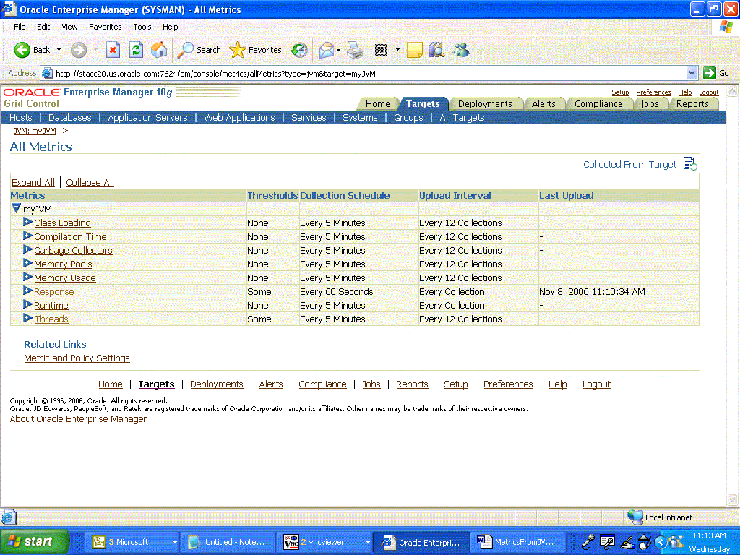Click the top Preferences link
Image resolution: width=740 pixels, height=555 pixels.
click(653, 92)
